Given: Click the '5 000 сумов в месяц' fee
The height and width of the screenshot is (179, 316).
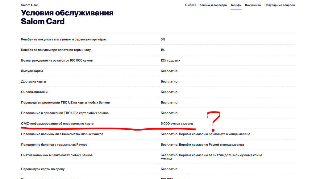Looking at the screenshot, I should click(x=177, y=124).
